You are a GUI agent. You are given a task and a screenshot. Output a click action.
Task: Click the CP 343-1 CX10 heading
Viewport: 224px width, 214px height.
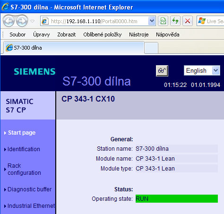tap(88, 99)
